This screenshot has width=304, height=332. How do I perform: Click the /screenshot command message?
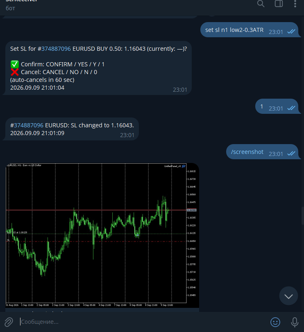[x=247, y=152]
